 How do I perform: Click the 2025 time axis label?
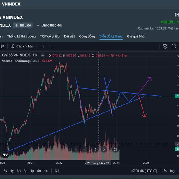pos(146,163)
